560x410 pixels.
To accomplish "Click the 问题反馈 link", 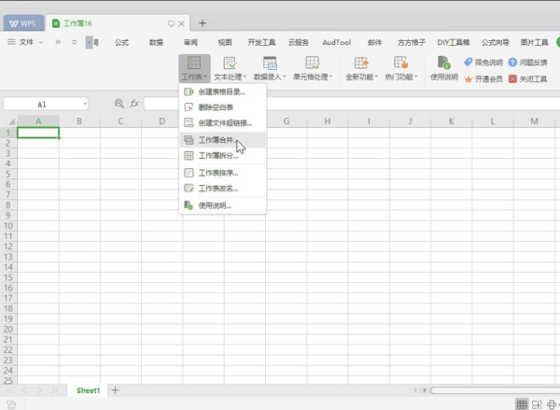I will (526, 62).
